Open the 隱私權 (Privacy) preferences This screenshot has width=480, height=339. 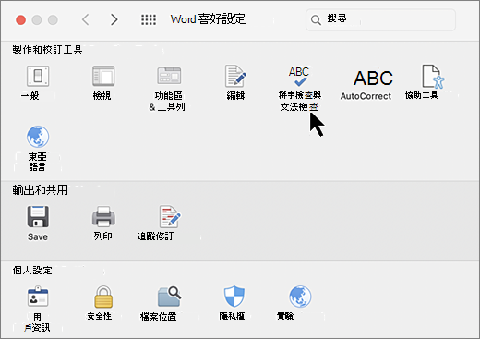tap(234, 296)
